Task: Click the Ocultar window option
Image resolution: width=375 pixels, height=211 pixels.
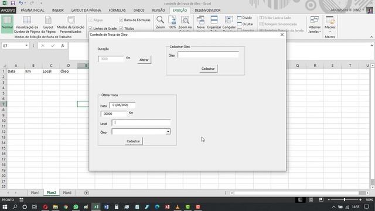Action: 245,24
